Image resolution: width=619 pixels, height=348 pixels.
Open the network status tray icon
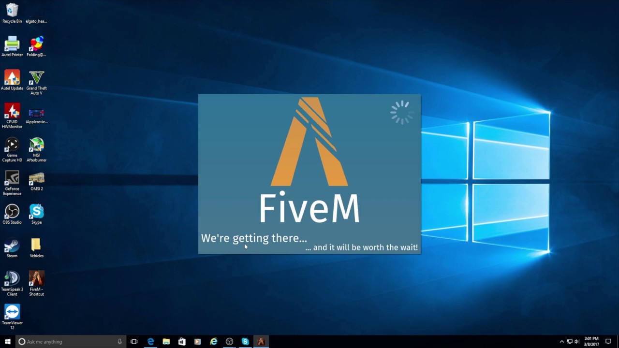[x=569, y=342]
